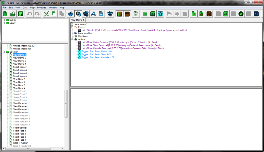
Task: Click the Redo arrow in the toolbar
Action: pos(37,14)
